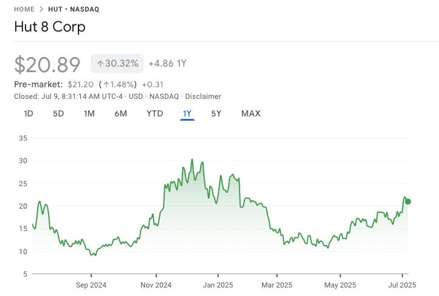Click the breadcrumb chevron separator icon
Screen dimensions: 439x296
41,9
